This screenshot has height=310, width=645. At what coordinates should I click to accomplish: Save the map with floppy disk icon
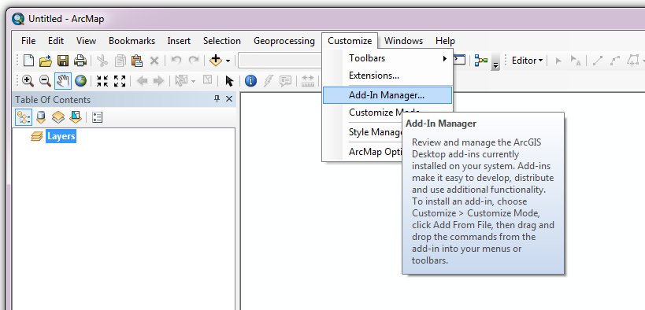click(62, 61)
